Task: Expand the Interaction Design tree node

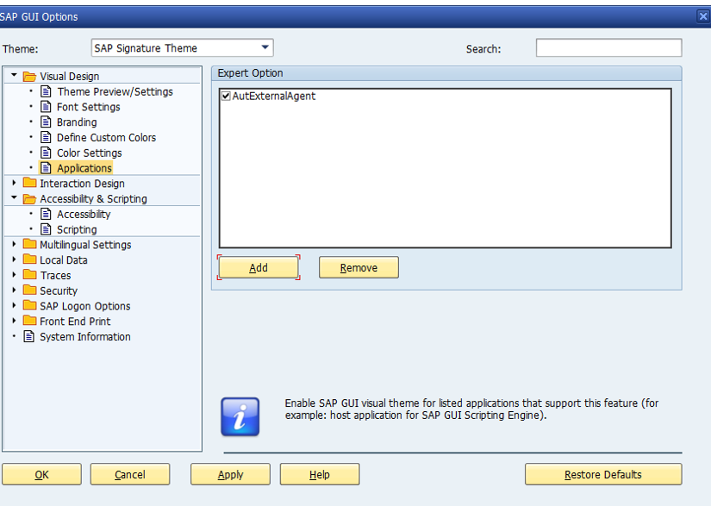Action: pos(14,183)
